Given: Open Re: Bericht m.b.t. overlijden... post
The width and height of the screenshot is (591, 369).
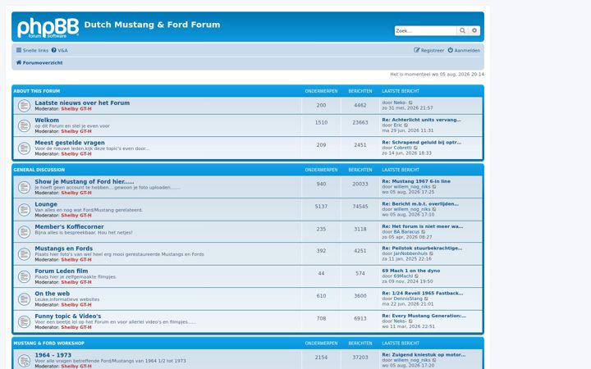Looking at the screenshot, I should click(420, 203).
